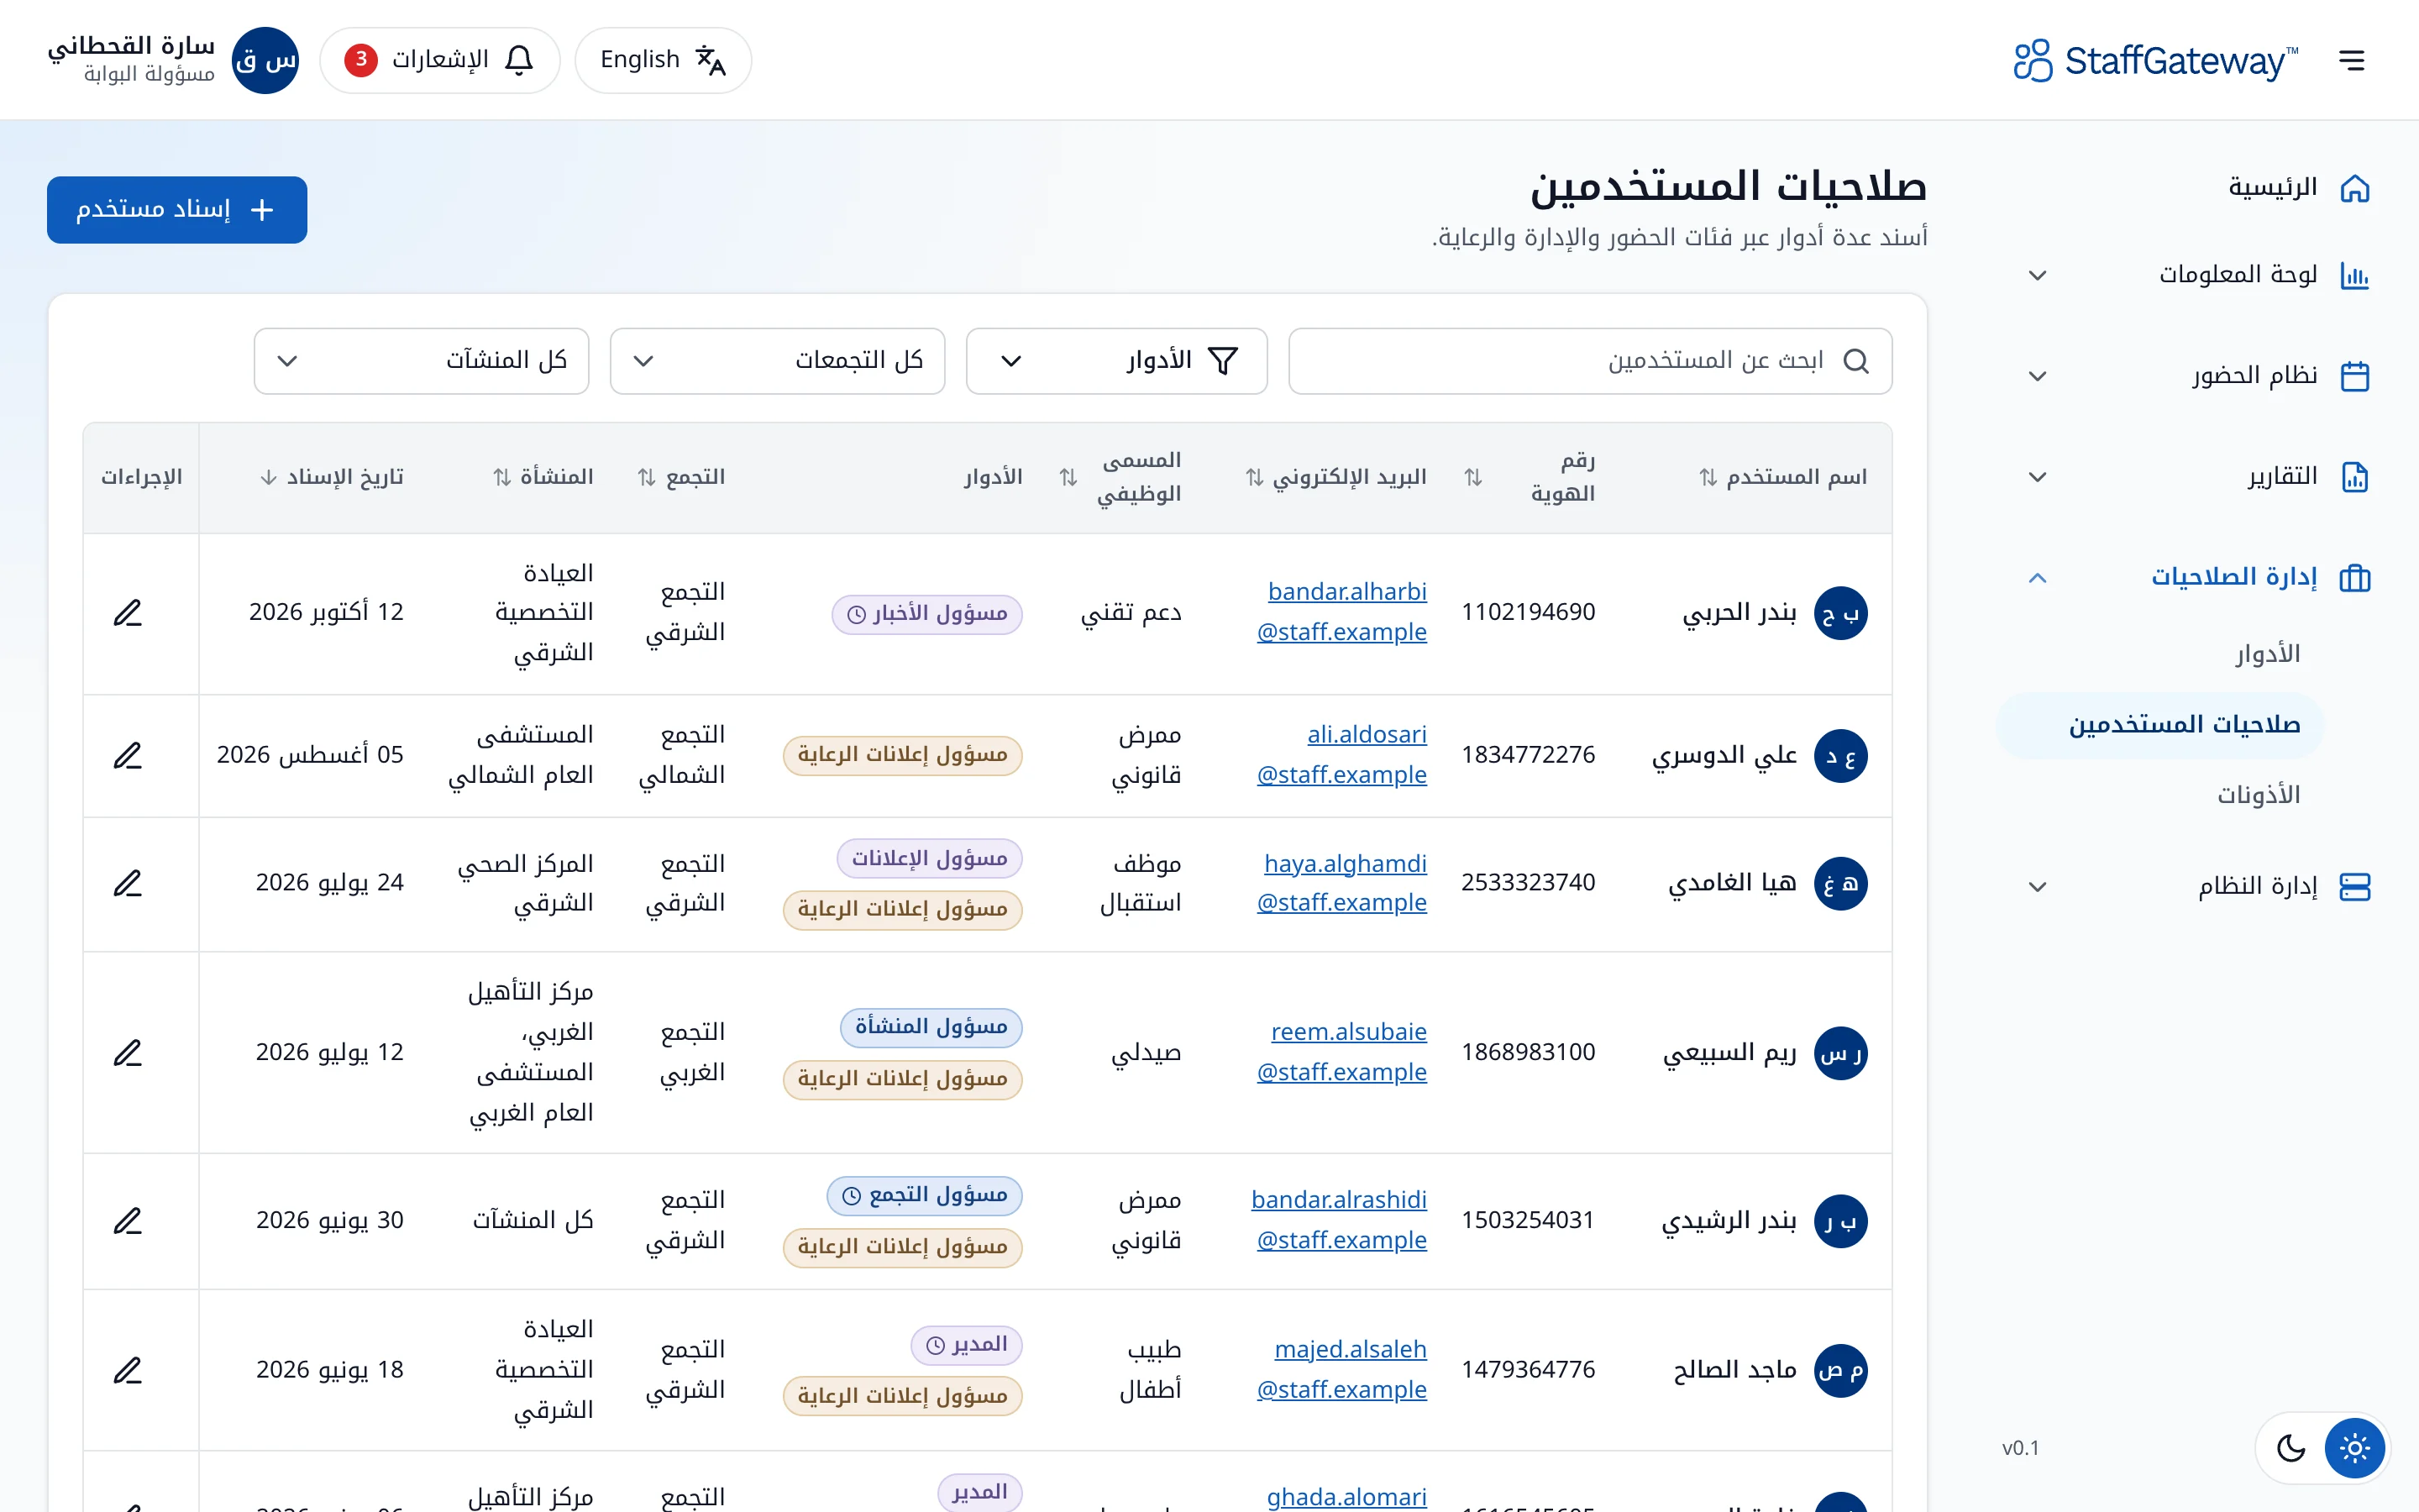Click the مسؤول المنشأة role badge
2419x1512 pixels.
931,1027
